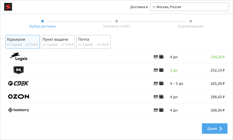
Task: Click the Контакты и ФИО step label
Action: point(117,26)
